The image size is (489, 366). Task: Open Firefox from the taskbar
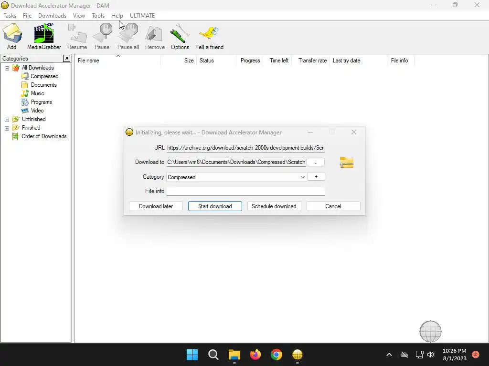click(x=255, y=355)
